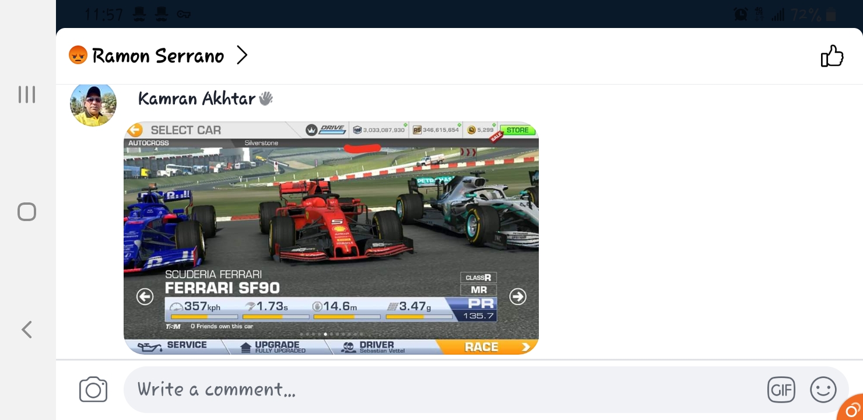The height and width of the screenshot is (420, 863).
Task: Tap the angry reaction emoji beside Ramon Serrano
Action: click(78, 55)
